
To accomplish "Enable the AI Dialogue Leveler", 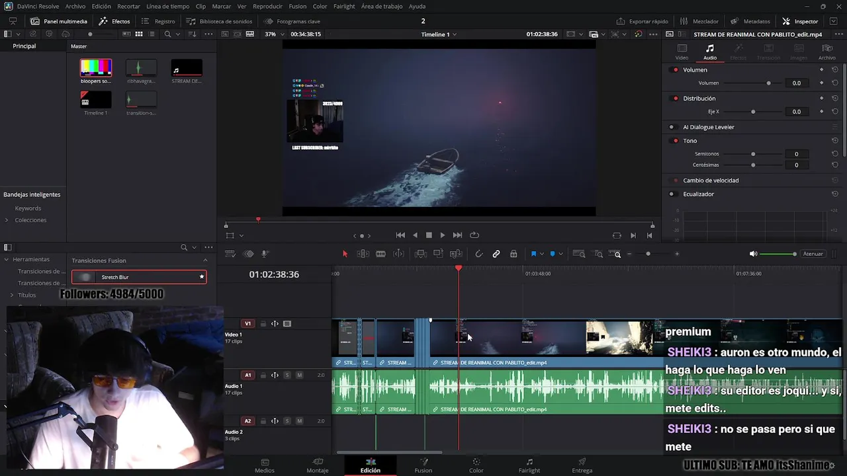I will (x=672, y=127).
